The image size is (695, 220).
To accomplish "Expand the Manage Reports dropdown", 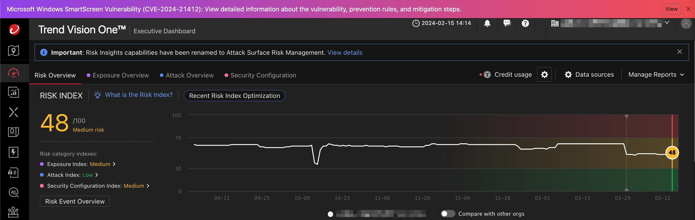I will pyautogui.click(x=656, y=75).
